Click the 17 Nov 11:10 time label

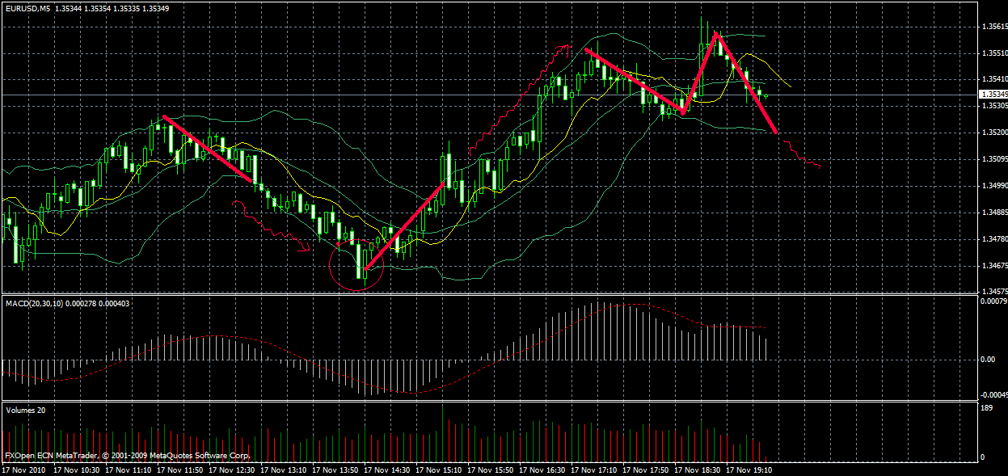click(x=129, y=469)
